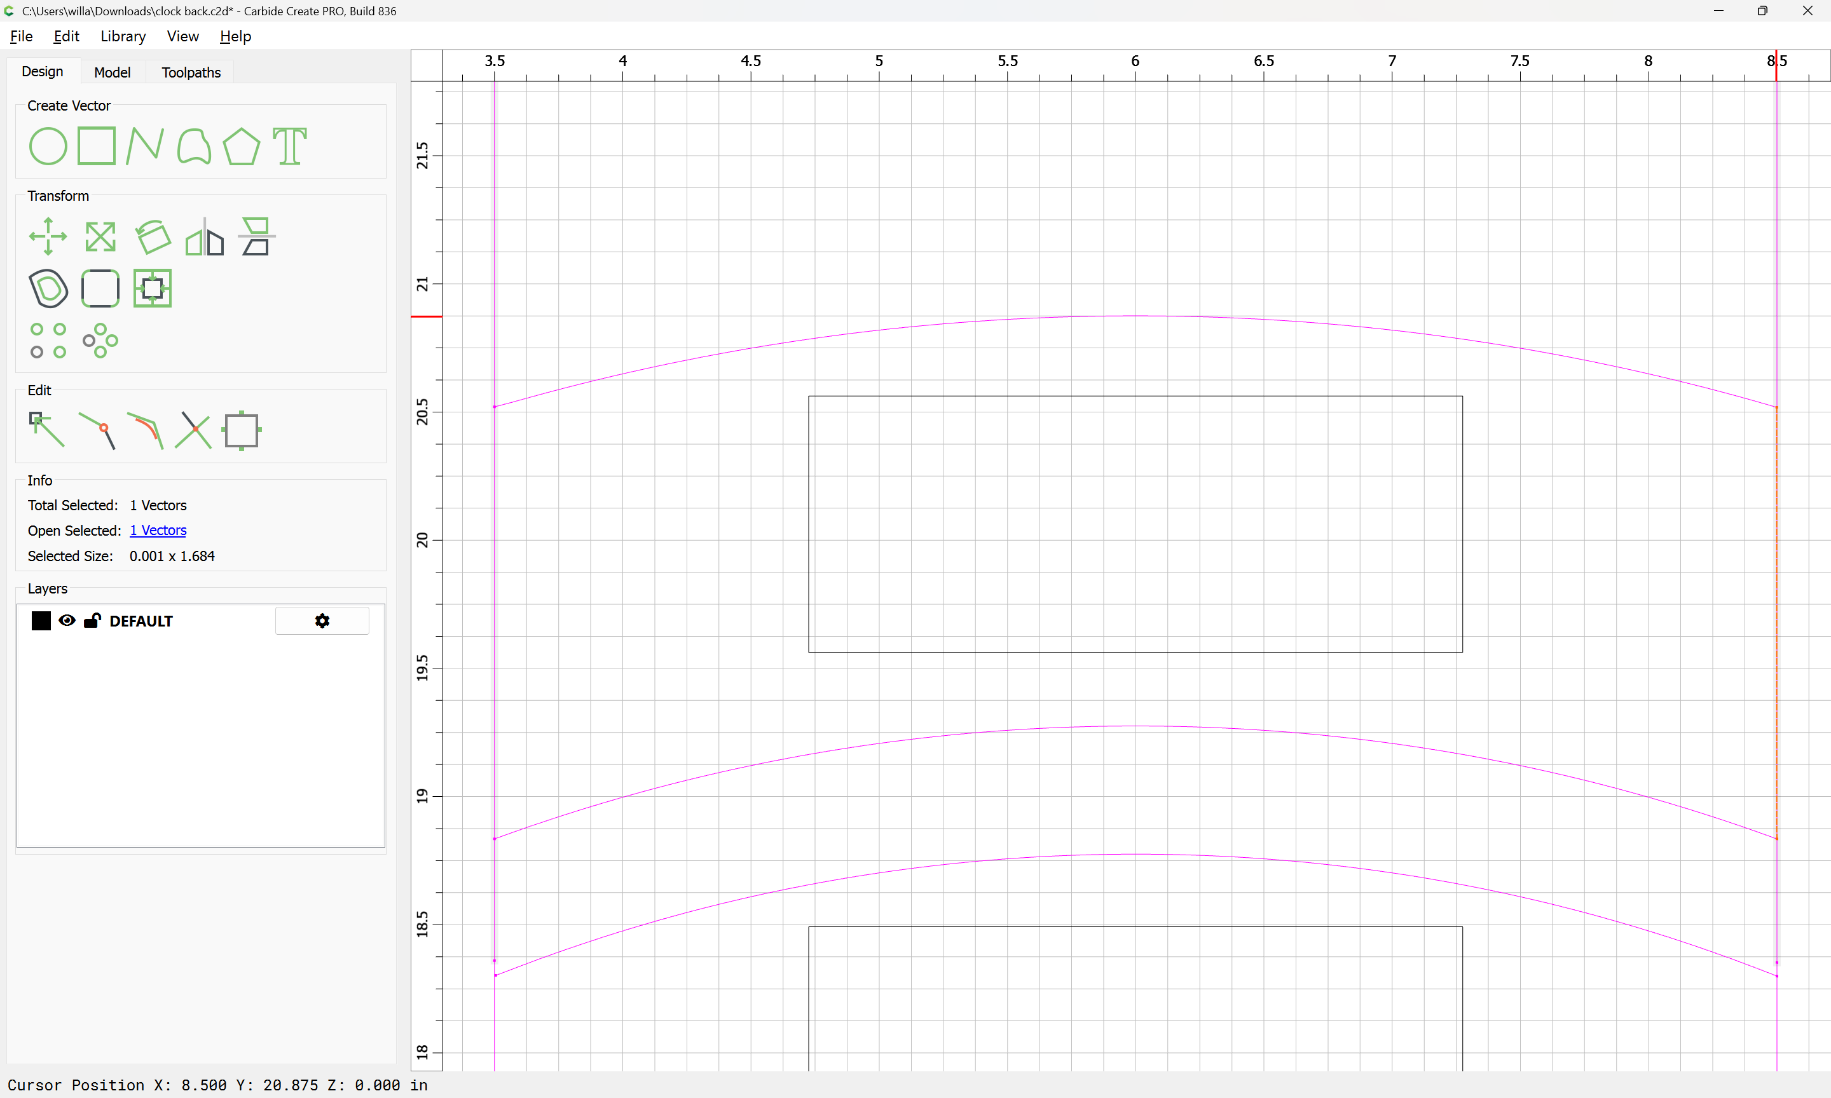1831x1098 pixels.
Task: Hide the DEFAULT layer with eye icon
Action: point(67,621)
